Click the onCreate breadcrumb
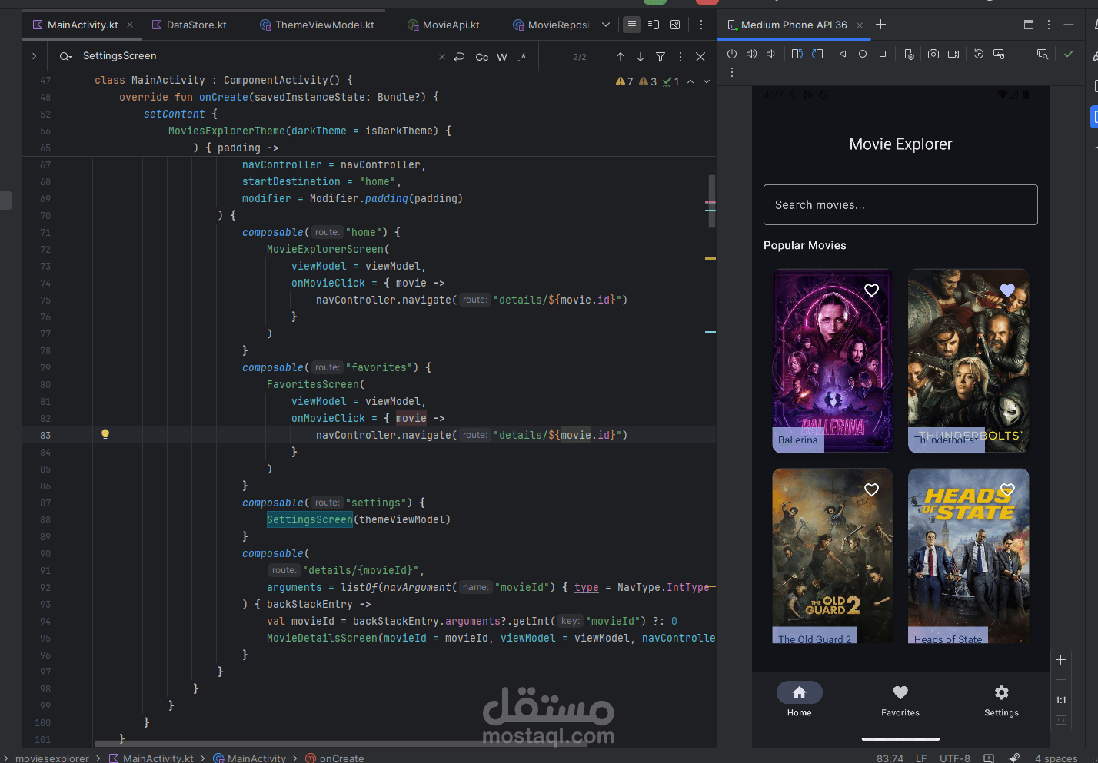 [x=334, y=758]
